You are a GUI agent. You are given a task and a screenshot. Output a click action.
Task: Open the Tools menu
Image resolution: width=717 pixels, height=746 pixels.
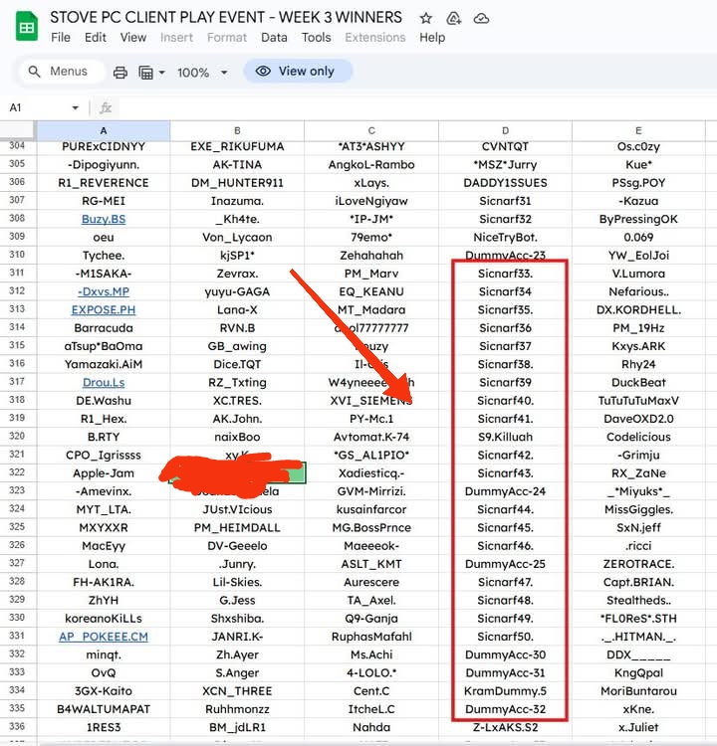click(316, 37)
